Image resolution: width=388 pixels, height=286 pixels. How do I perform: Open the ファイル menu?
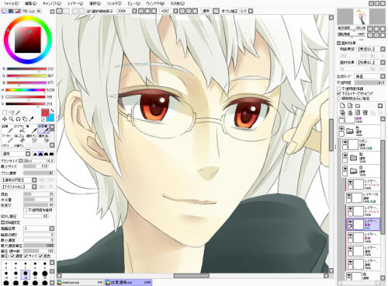click(x=11, y=4)
